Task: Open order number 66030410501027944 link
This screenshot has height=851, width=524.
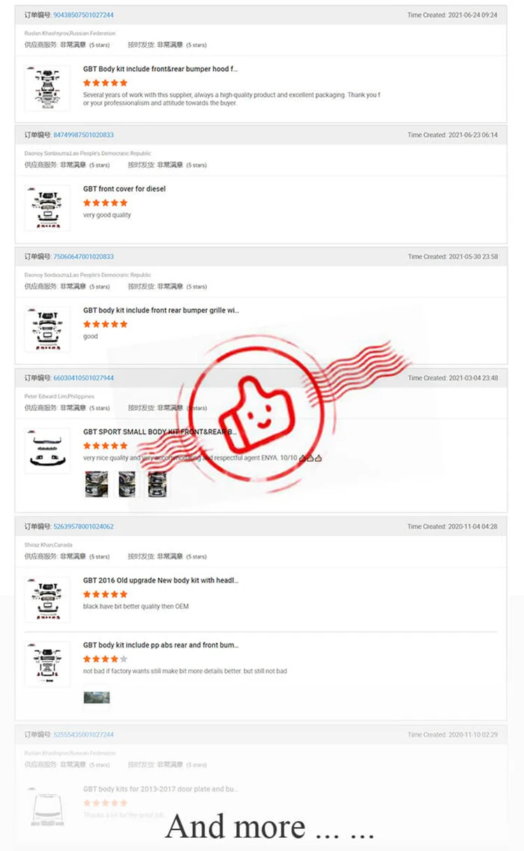Action: 83,378
